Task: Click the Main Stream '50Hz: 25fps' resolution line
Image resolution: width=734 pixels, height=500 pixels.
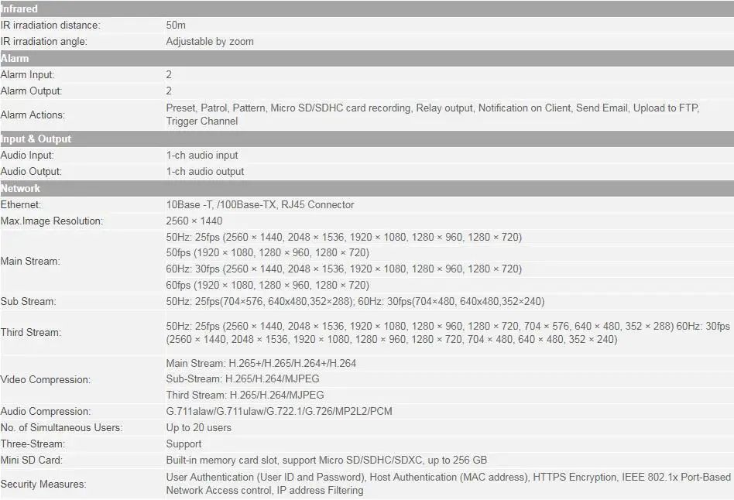Action: pyautogui.click(x=344, y=238)
